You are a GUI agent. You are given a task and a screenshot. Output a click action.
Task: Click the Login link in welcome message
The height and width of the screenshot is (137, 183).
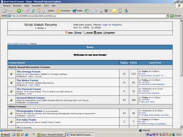pyautogui.click(x=105, y=25)
